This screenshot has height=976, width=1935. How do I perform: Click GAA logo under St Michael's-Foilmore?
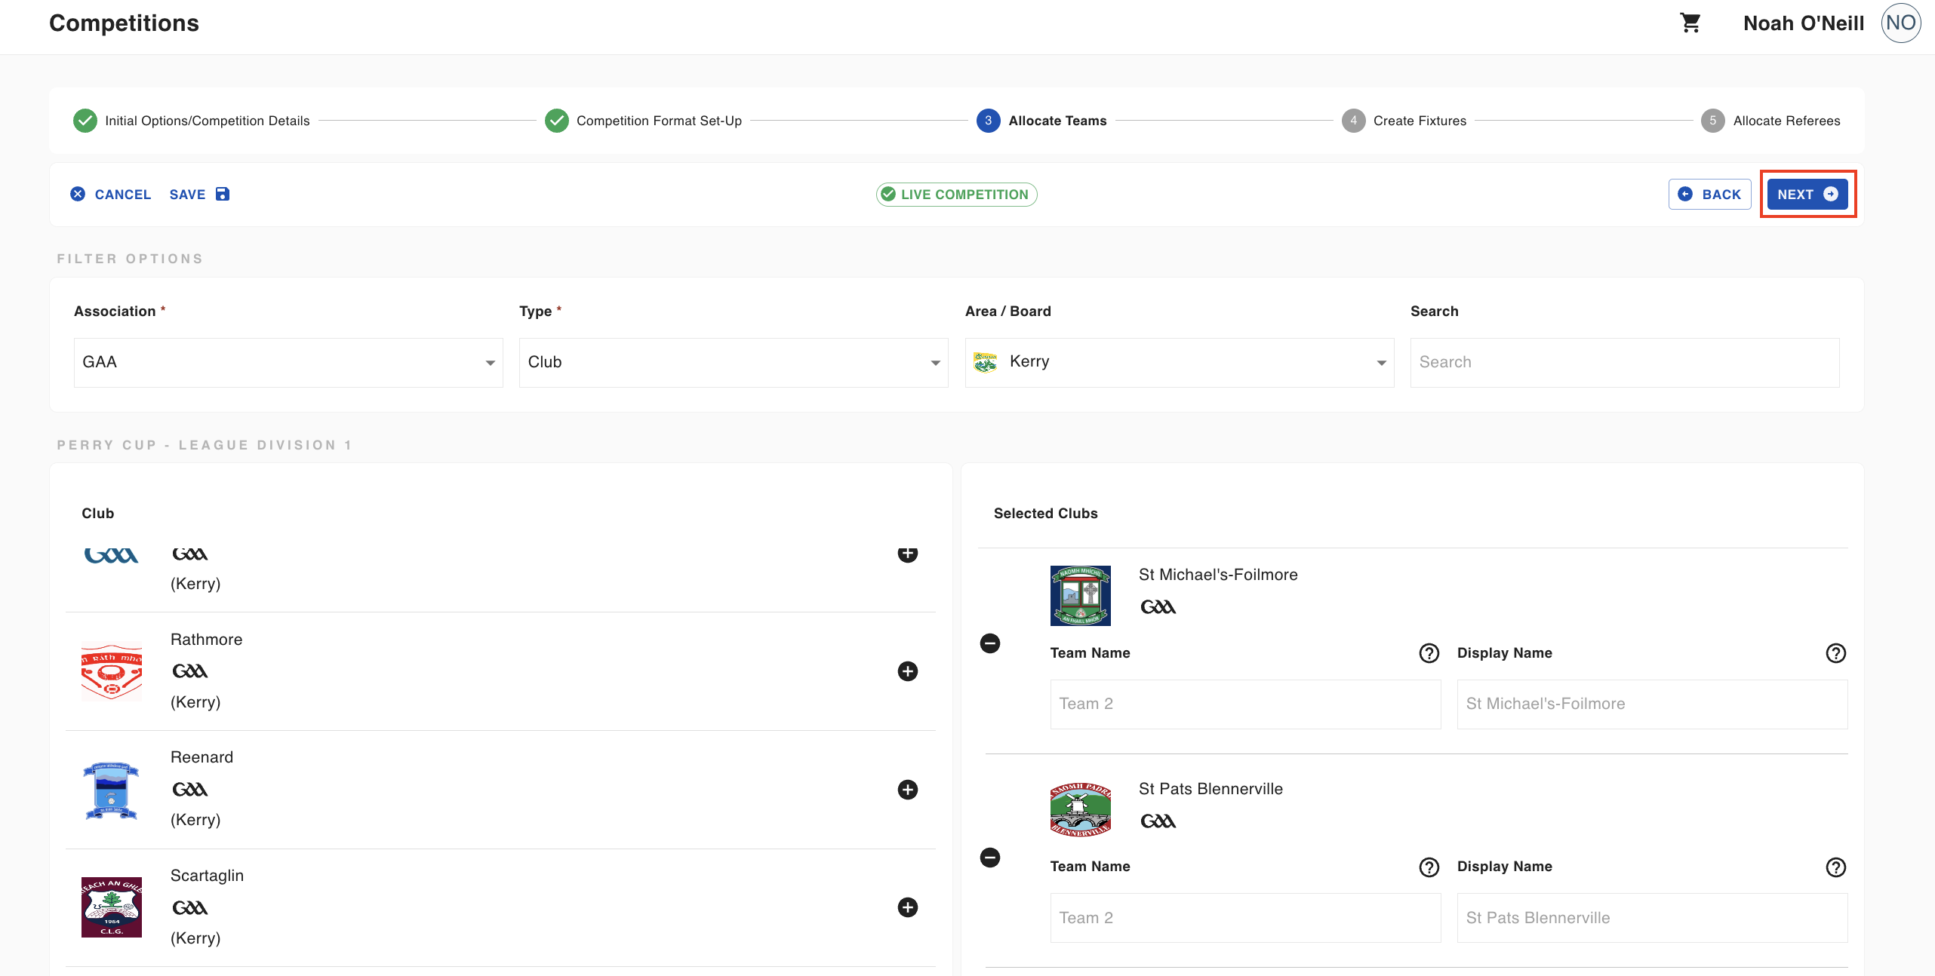point(1158,607)
